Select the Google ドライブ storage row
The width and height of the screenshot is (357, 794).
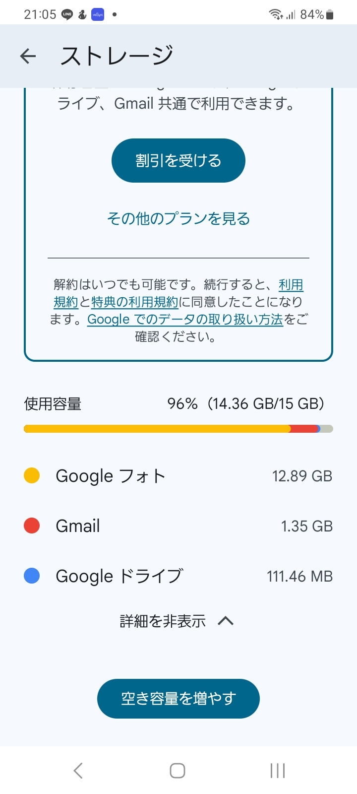(178, 576)
